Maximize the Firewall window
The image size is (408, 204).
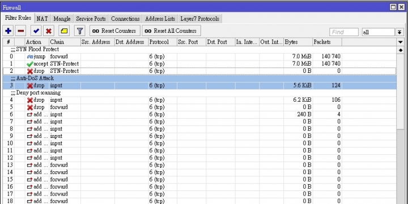[393, 7]
